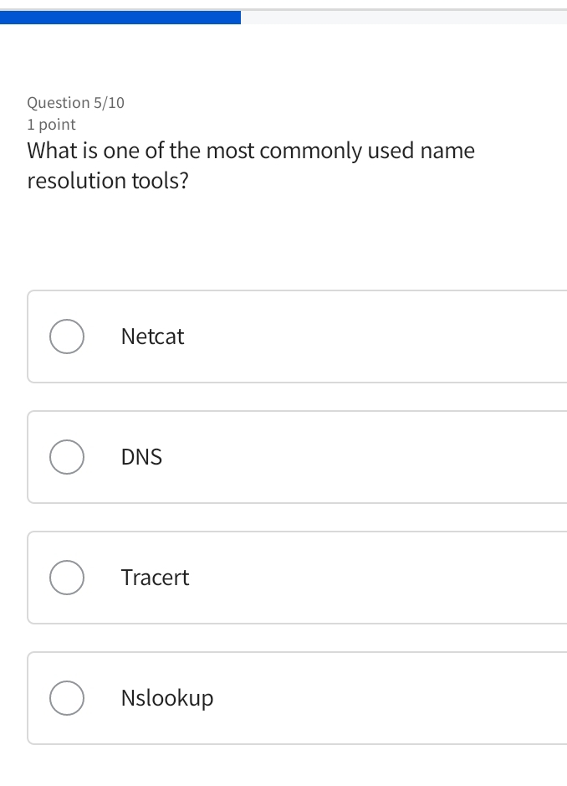
Task: Pick the answer option labeled Netcat
Action: click(152, 336)
